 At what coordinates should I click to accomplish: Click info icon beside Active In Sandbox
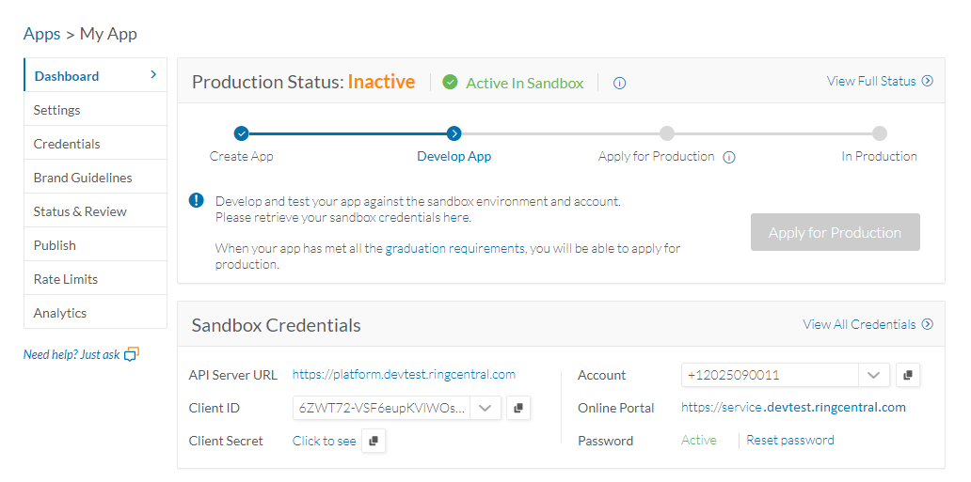coord(619,83)
